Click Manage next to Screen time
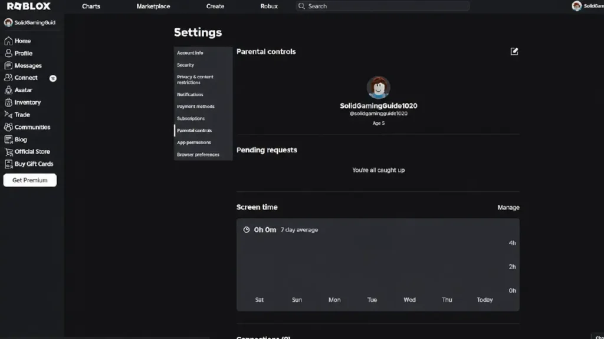 (x=508, y=207)
